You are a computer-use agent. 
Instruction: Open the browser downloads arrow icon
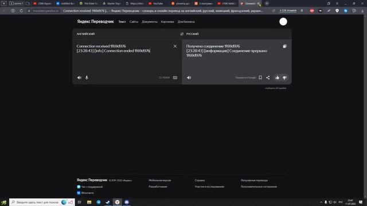pos(362,11)
